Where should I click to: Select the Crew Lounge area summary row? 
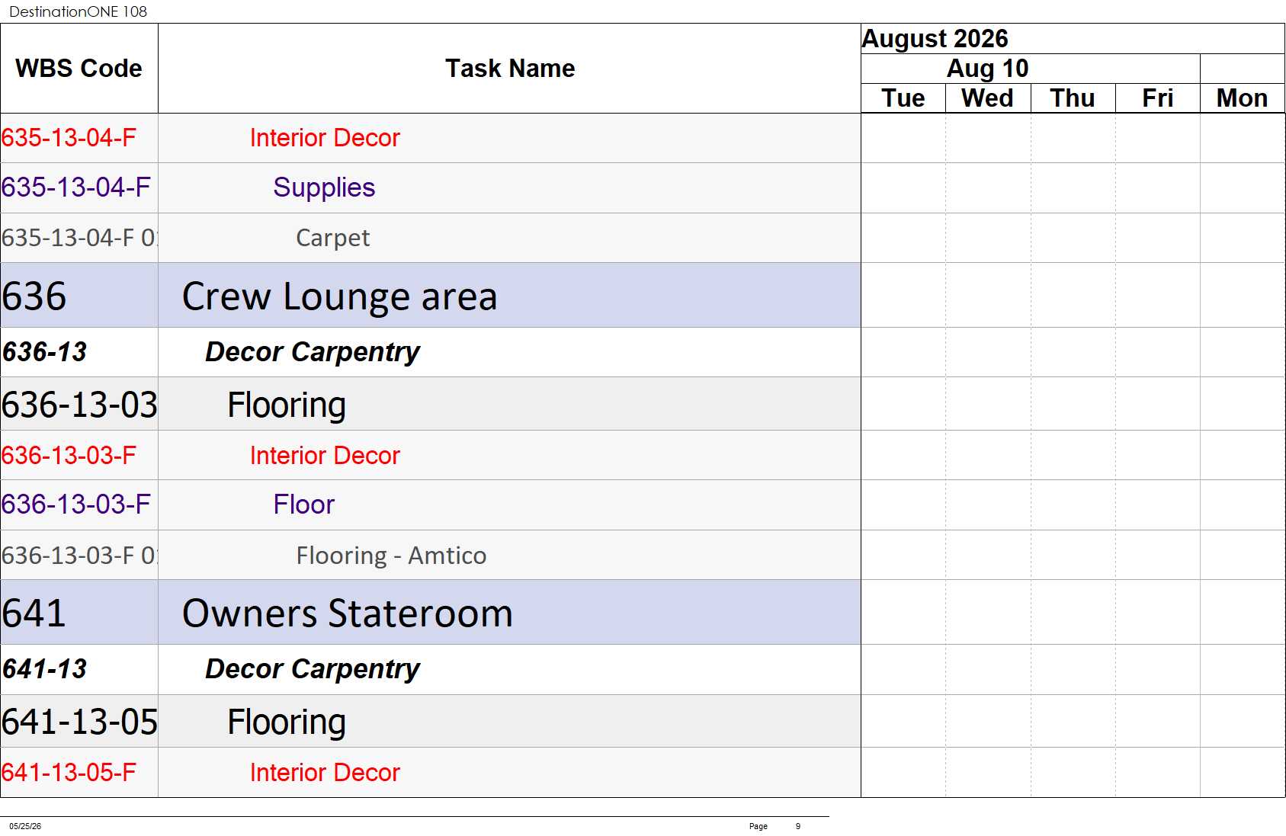pos(431,296)
